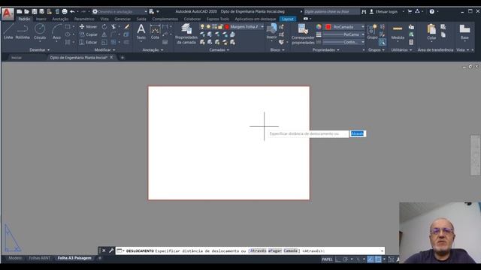The image size is (481, 270).
Task: Open the AutoCAD application menu logo
Action: click(x=8, y=14)
